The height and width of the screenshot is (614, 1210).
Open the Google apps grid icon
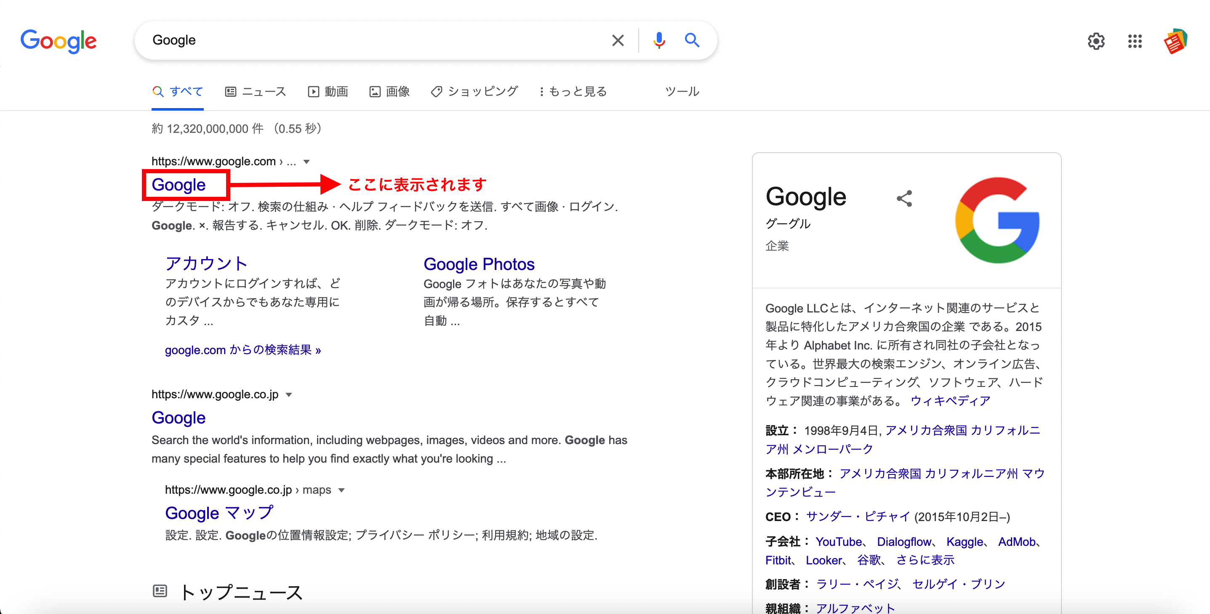coord(1135,41)
